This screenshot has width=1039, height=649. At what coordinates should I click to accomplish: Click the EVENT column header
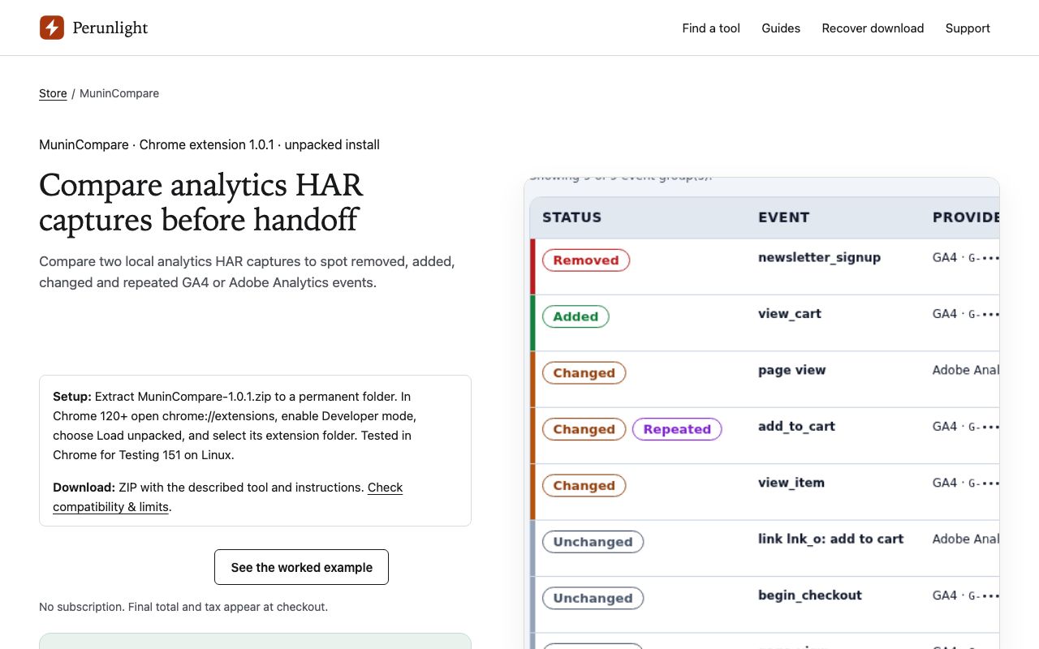coord(783,217)
